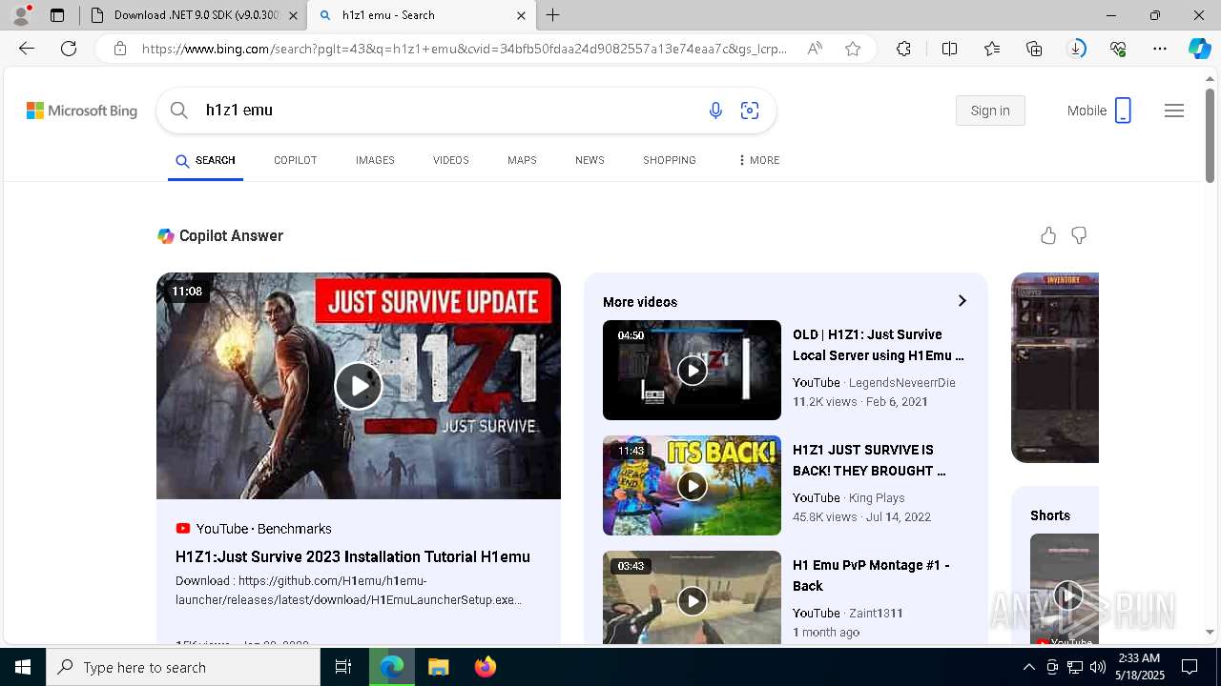The image size is (1221, 686).
Task: Open the Bing hamburger menu
Action: (1174, 111)
